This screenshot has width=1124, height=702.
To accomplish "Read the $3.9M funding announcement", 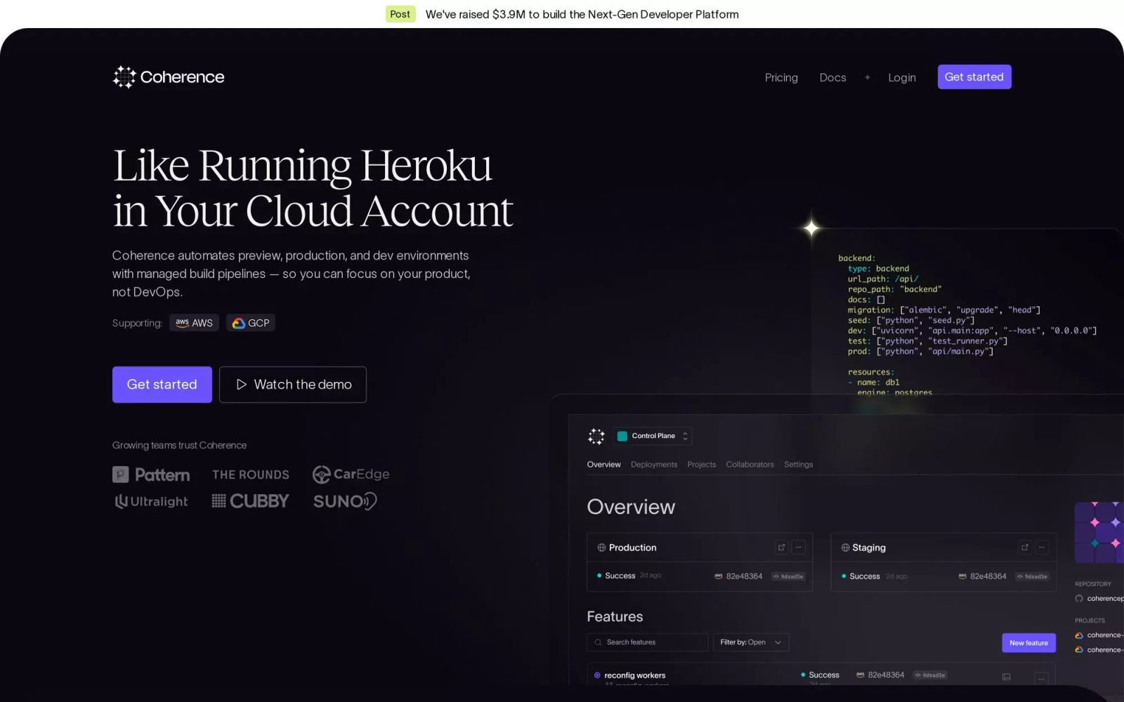I will point(582,14).
